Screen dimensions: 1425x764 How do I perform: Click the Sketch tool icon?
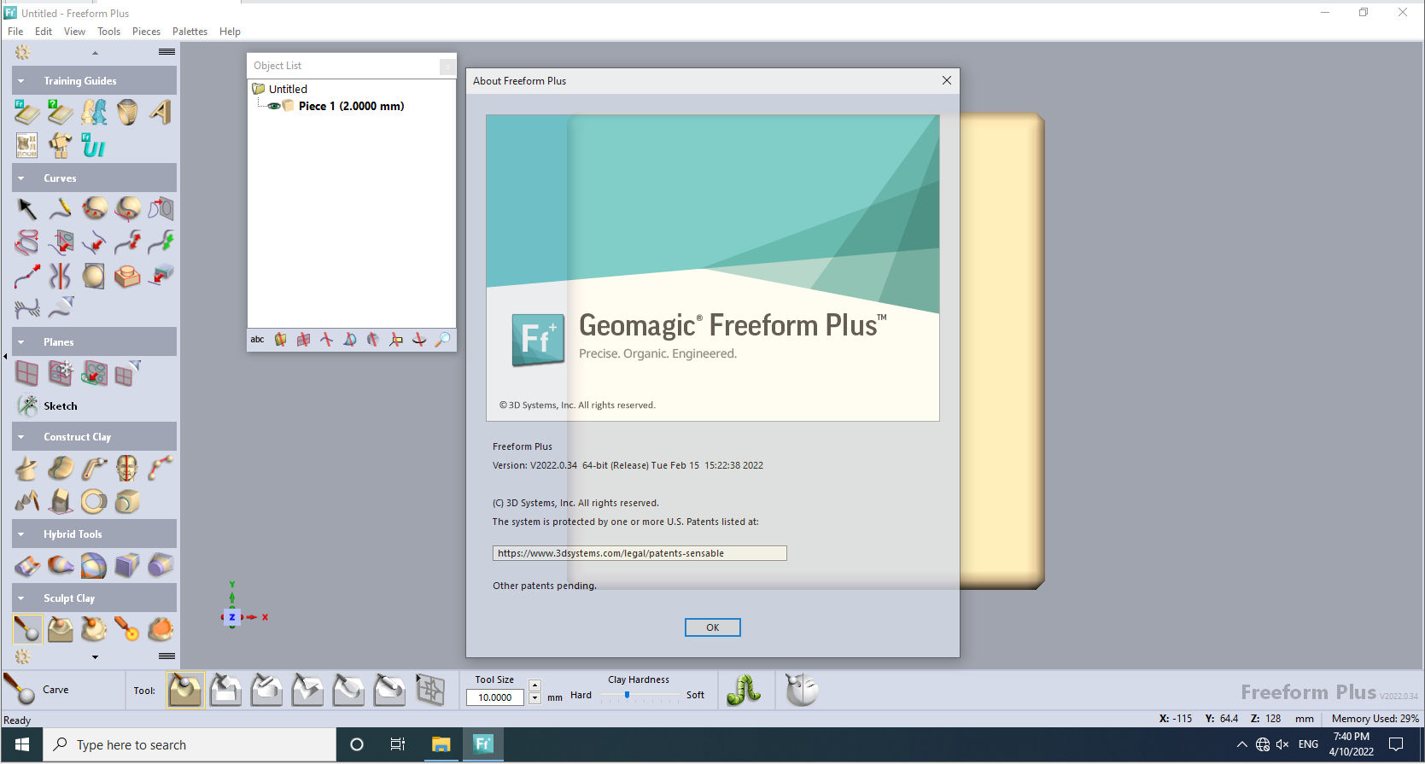pos(27,405)
